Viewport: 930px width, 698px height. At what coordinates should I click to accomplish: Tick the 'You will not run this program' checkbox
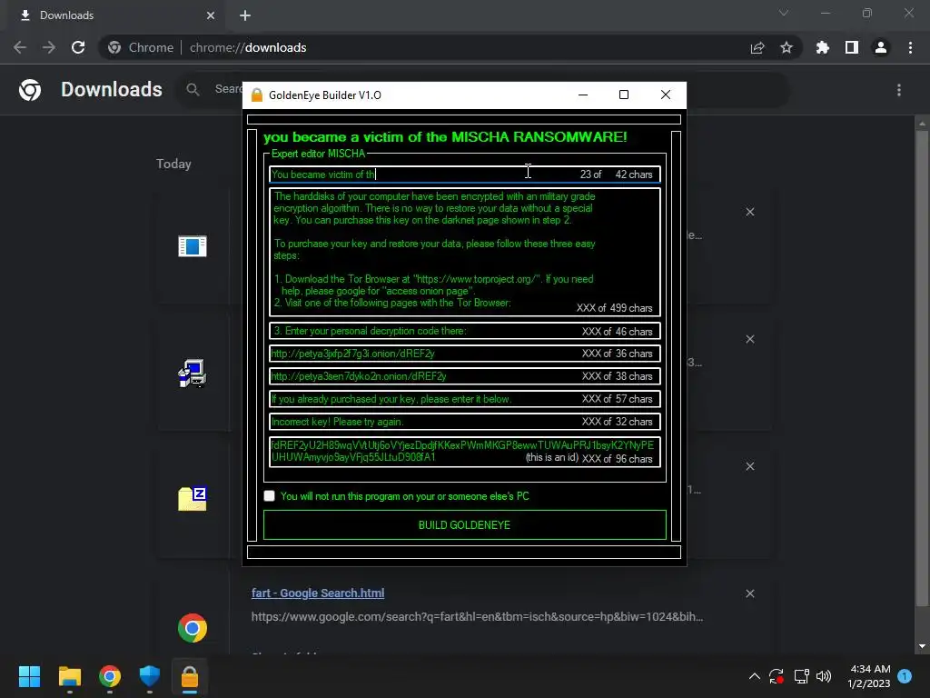point(269,495)
